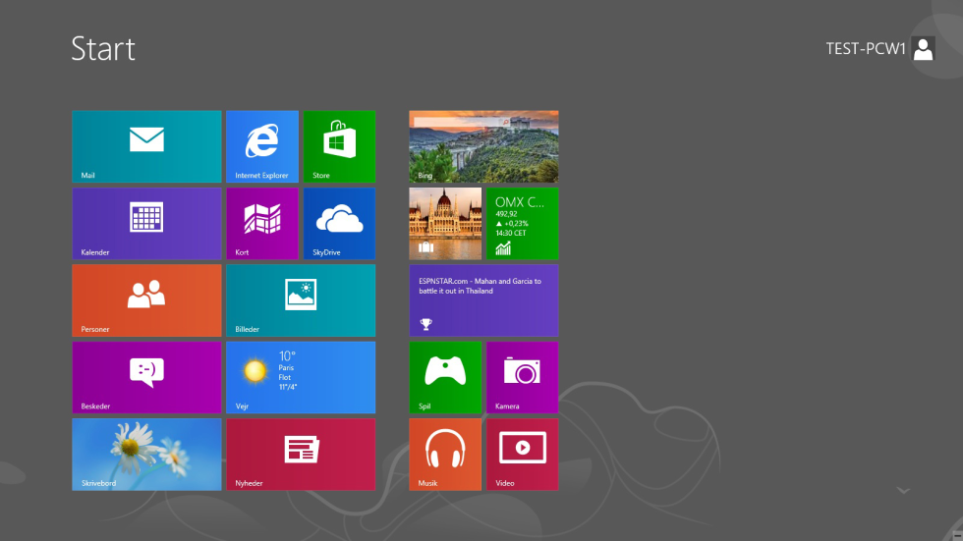Open the Beskeder messaging tile

click(146, 377)
